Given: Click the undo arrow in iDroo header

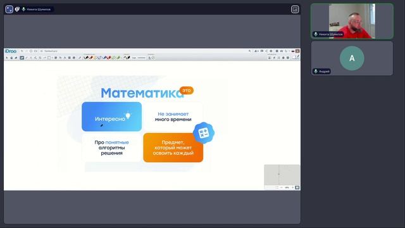Looking at the screenshot, I should (22, 51).
